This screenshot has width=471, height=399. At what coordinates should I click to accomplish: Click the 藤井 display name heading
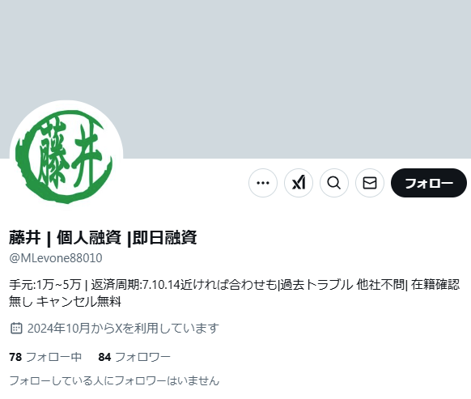point(24,237)
